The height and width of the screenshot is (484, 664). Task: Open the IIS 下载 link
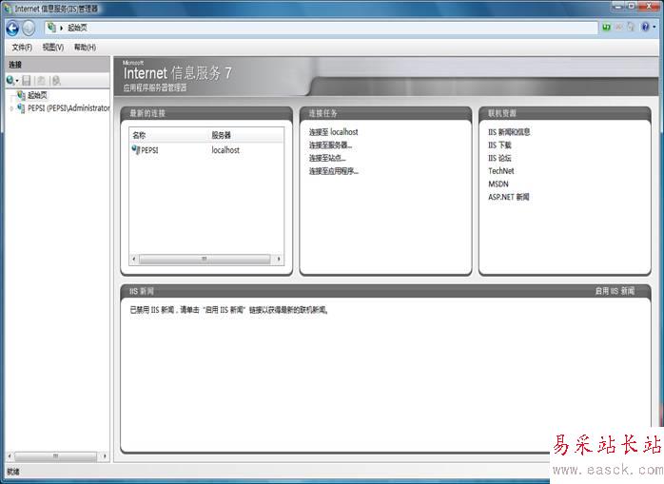click(499, 145)
